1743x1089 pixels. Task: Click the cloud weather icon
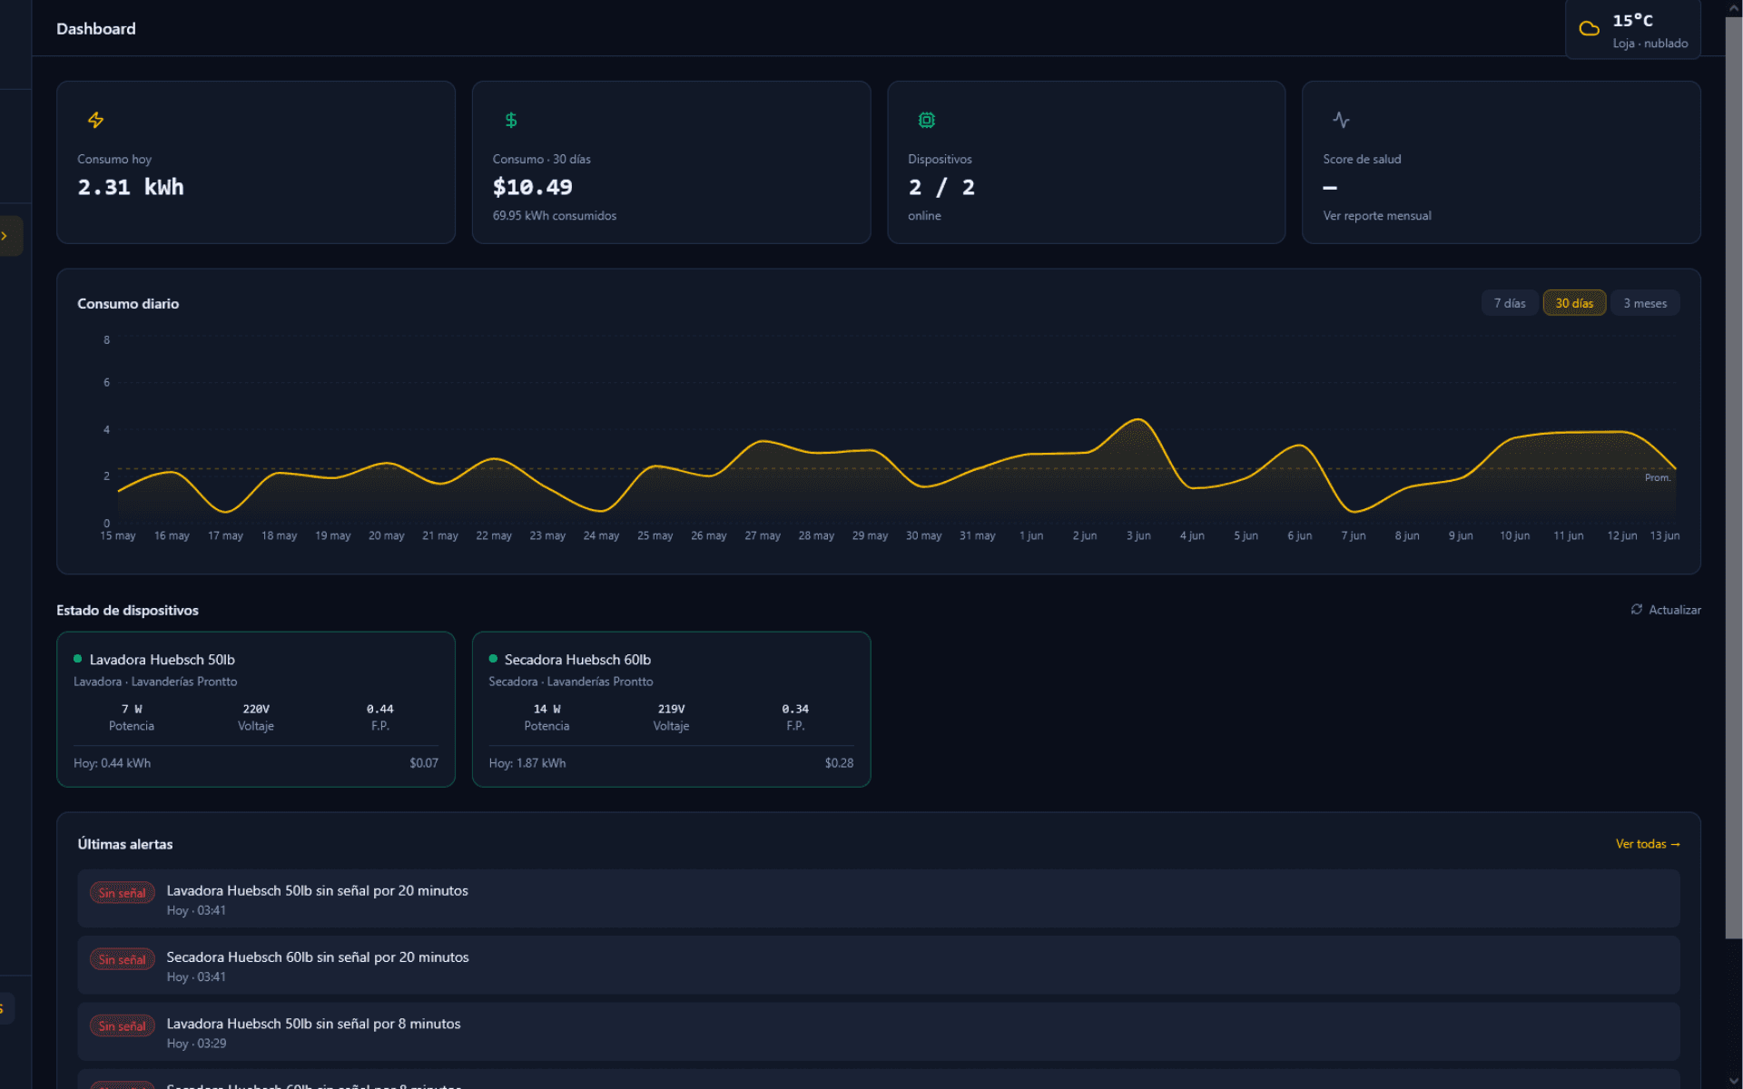(1589, 29)
